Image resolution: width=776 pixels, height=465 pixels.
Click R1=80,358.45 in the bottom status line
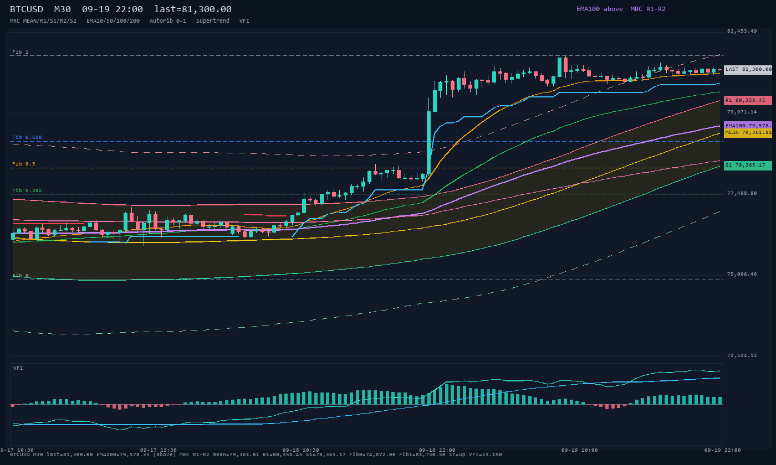tap(283, 454)
